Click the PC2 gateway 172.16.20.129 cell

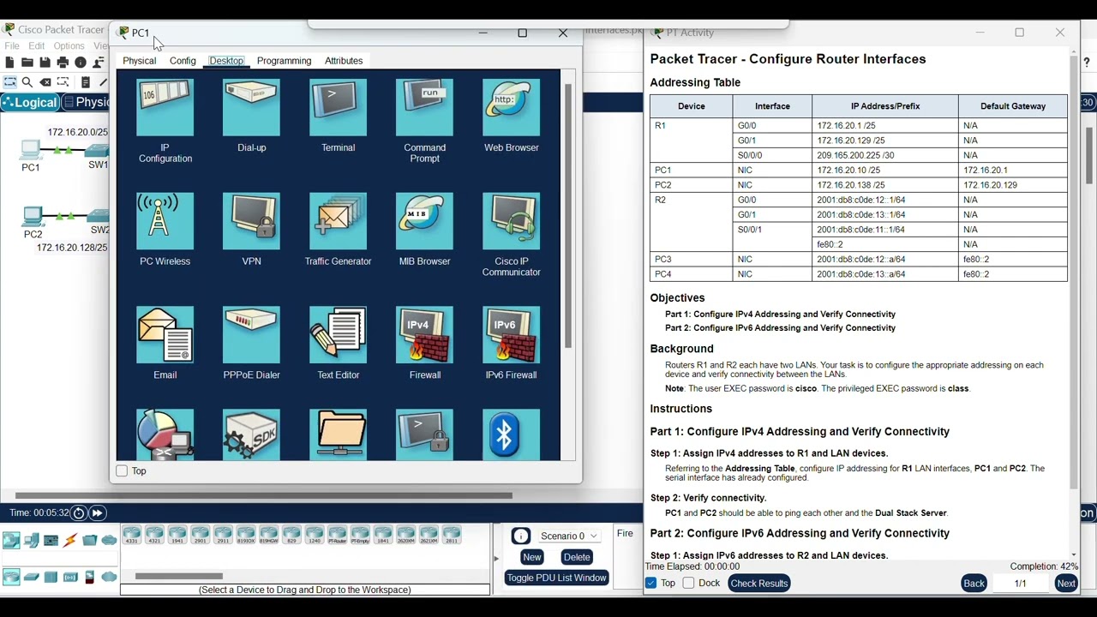1012,185
